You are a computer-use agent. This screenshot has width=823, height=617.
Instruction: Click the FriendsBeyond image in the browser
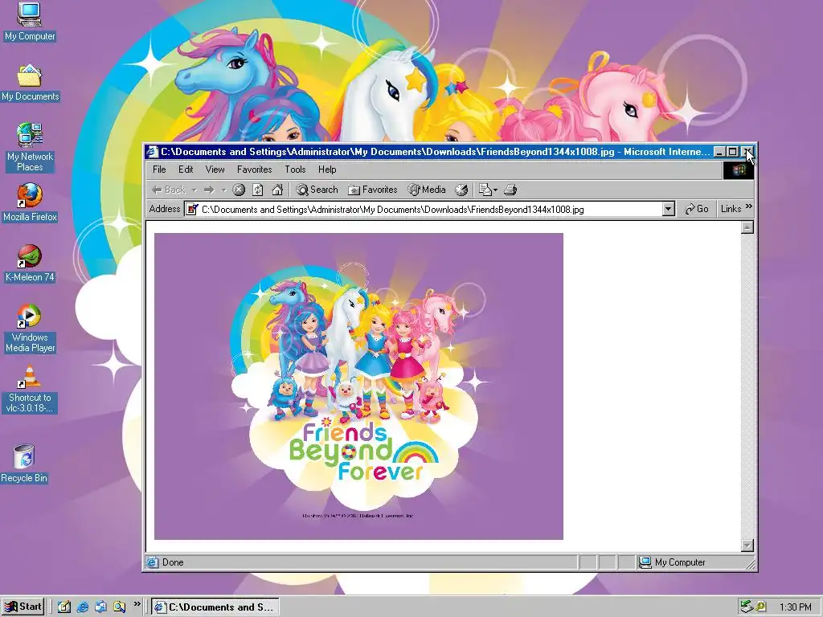pyautogui.click(x=358, y=386)
